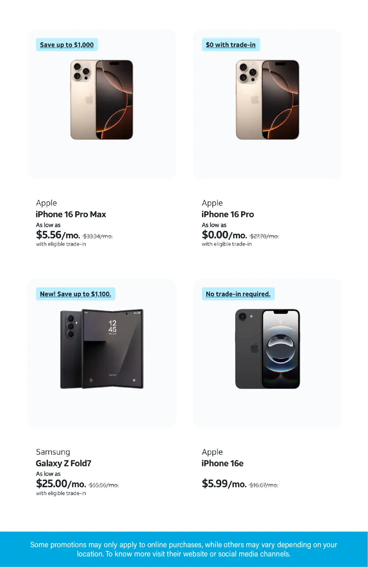Open the 'iPhone 16 Pro' product title
This screenshot has height=567, width=368.
tap(227, 214)
